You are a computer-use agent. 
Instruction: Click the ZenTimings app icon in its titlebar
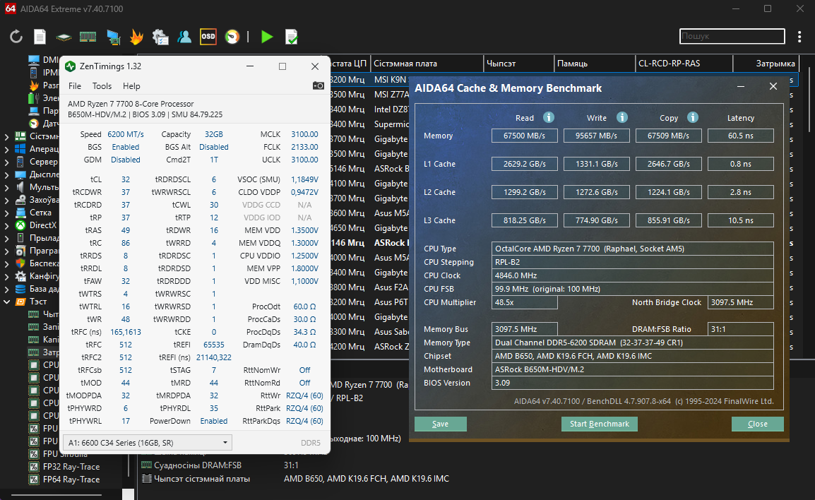pyautogui.click(x=70, y=66)
